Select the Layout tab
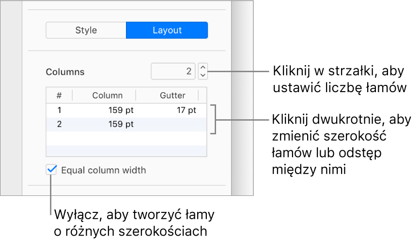Image resolution: width=420 pixels, height=241 pixels. 167,30
